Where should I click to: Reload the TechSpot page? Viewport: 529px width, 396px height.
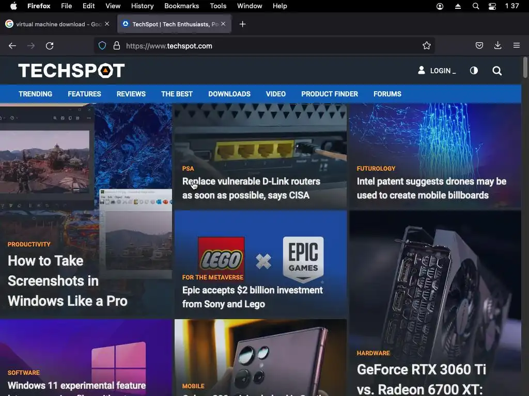tap(50, 46)
